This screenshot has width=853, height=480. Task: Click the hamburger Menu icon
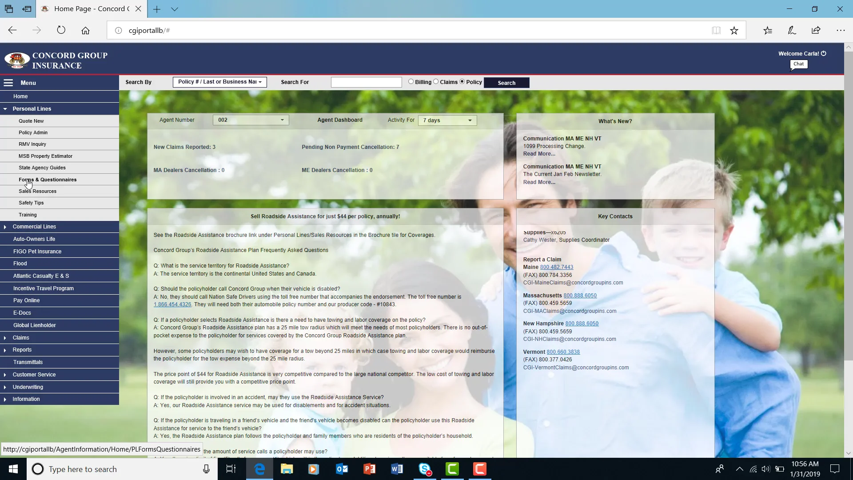pos(8,83)
